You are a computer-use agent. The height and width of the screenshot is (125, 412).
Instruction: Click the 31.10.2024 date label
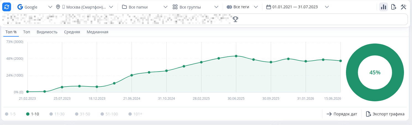pyautogui.click(x=166, y=99)
